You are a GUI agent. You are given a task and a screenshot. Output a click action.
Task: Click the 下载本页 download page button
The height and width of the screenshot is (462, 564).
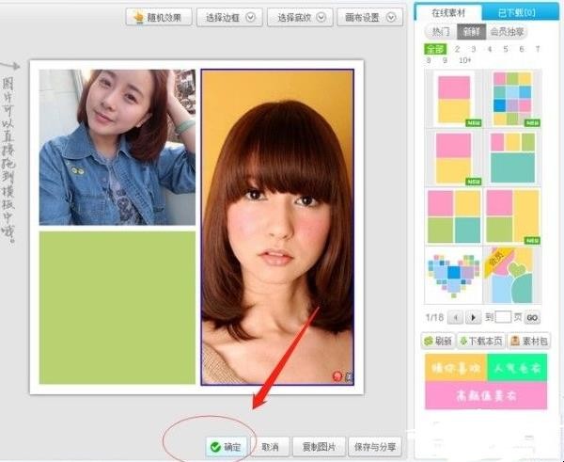coord(481,341)
